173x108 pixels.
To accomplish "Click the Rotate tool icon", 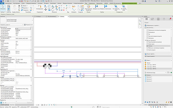I will (53, 10).
